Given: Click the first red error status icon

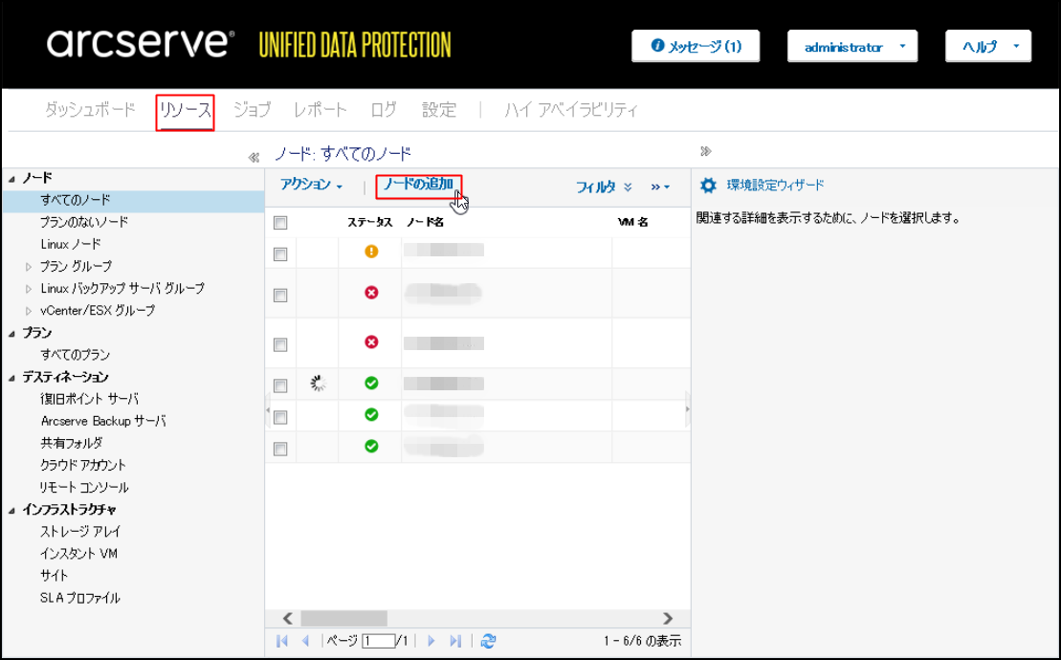Looking at the screenshot, I should pyautogui.click(x=371, y=293).
